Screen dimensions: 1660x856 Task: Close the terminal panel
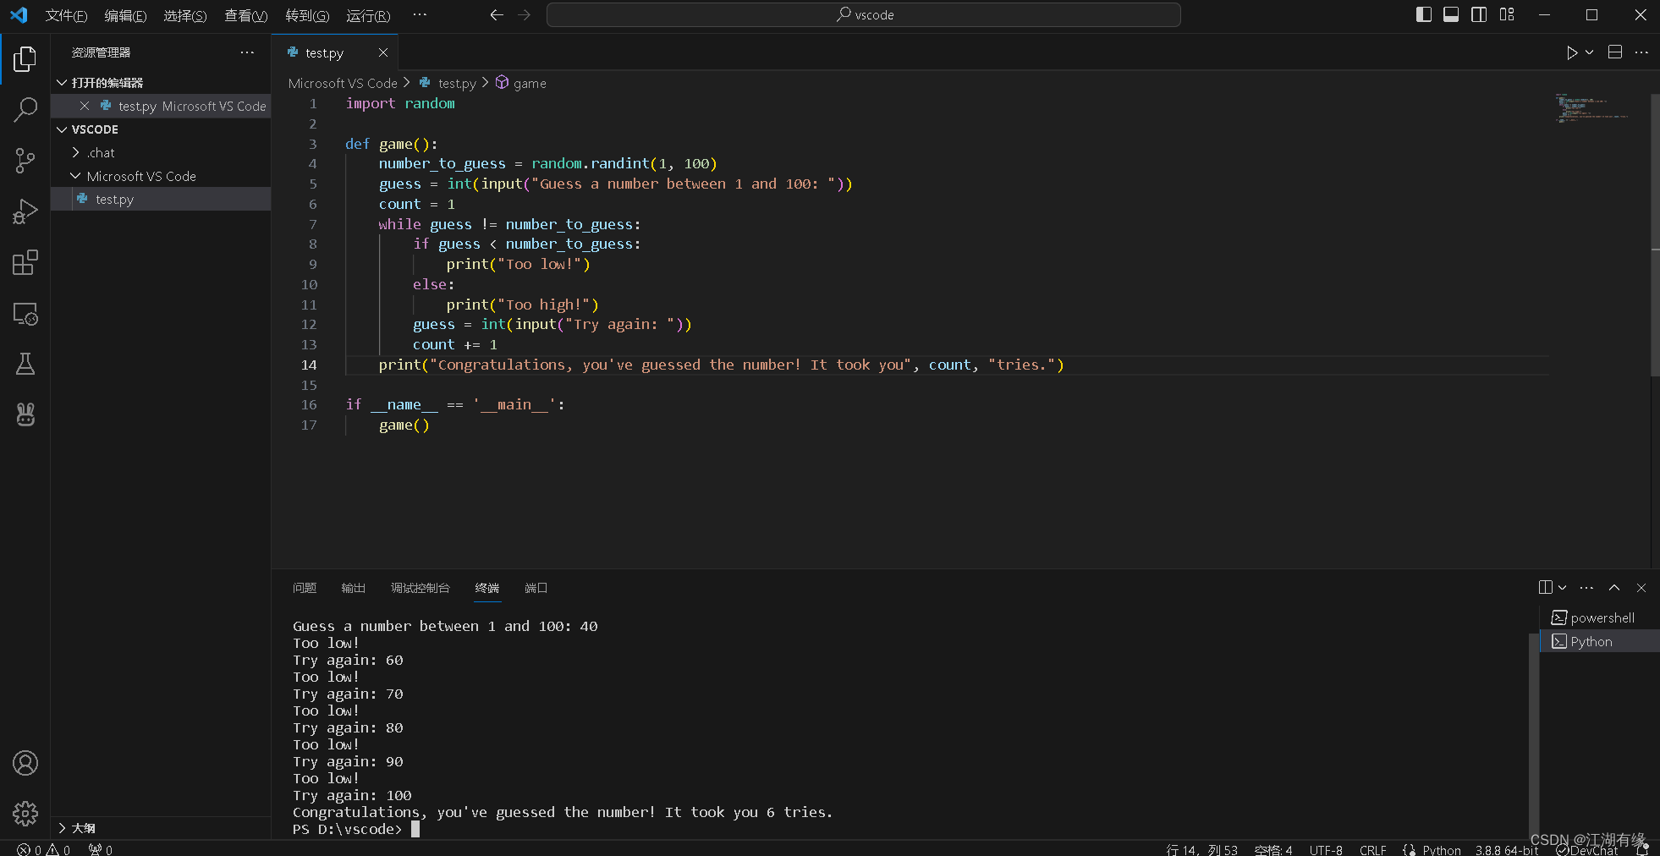[x=1641, y=588]
